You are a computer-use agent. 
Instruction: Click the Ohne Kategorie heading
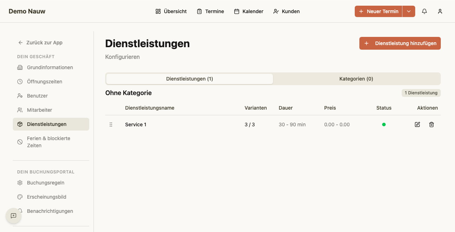[x=128, y=93]
